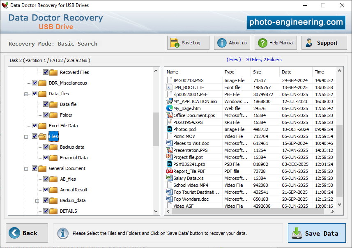
Task: Click the PS#036241.psb file icon
Action: 170,164
